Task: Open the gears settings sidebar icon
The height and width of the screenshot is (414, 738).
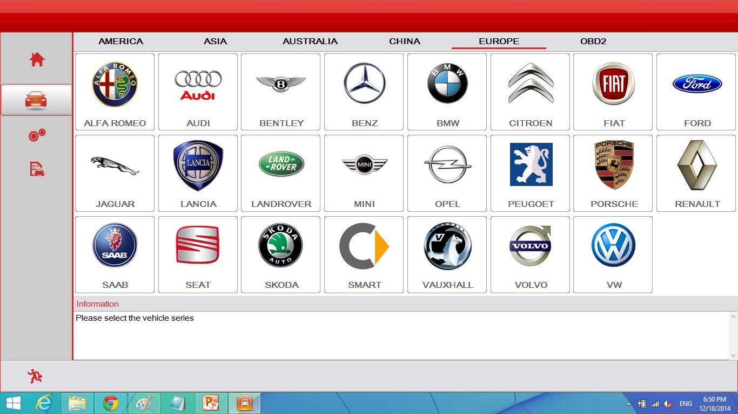Action: pos(37,135)
